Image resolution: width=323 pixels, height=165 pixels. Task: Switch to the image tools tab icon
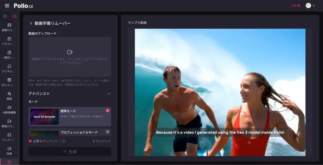click(5, 16)
